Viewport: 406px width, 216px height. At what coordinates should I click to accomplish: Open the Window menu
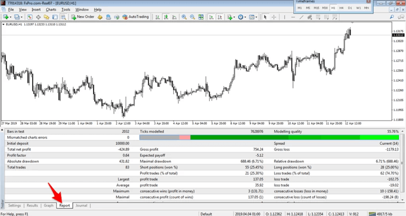coord(82,10)
